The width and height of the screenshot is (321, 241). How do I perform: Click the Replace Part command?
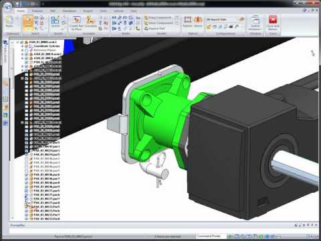tap(154, 29)
